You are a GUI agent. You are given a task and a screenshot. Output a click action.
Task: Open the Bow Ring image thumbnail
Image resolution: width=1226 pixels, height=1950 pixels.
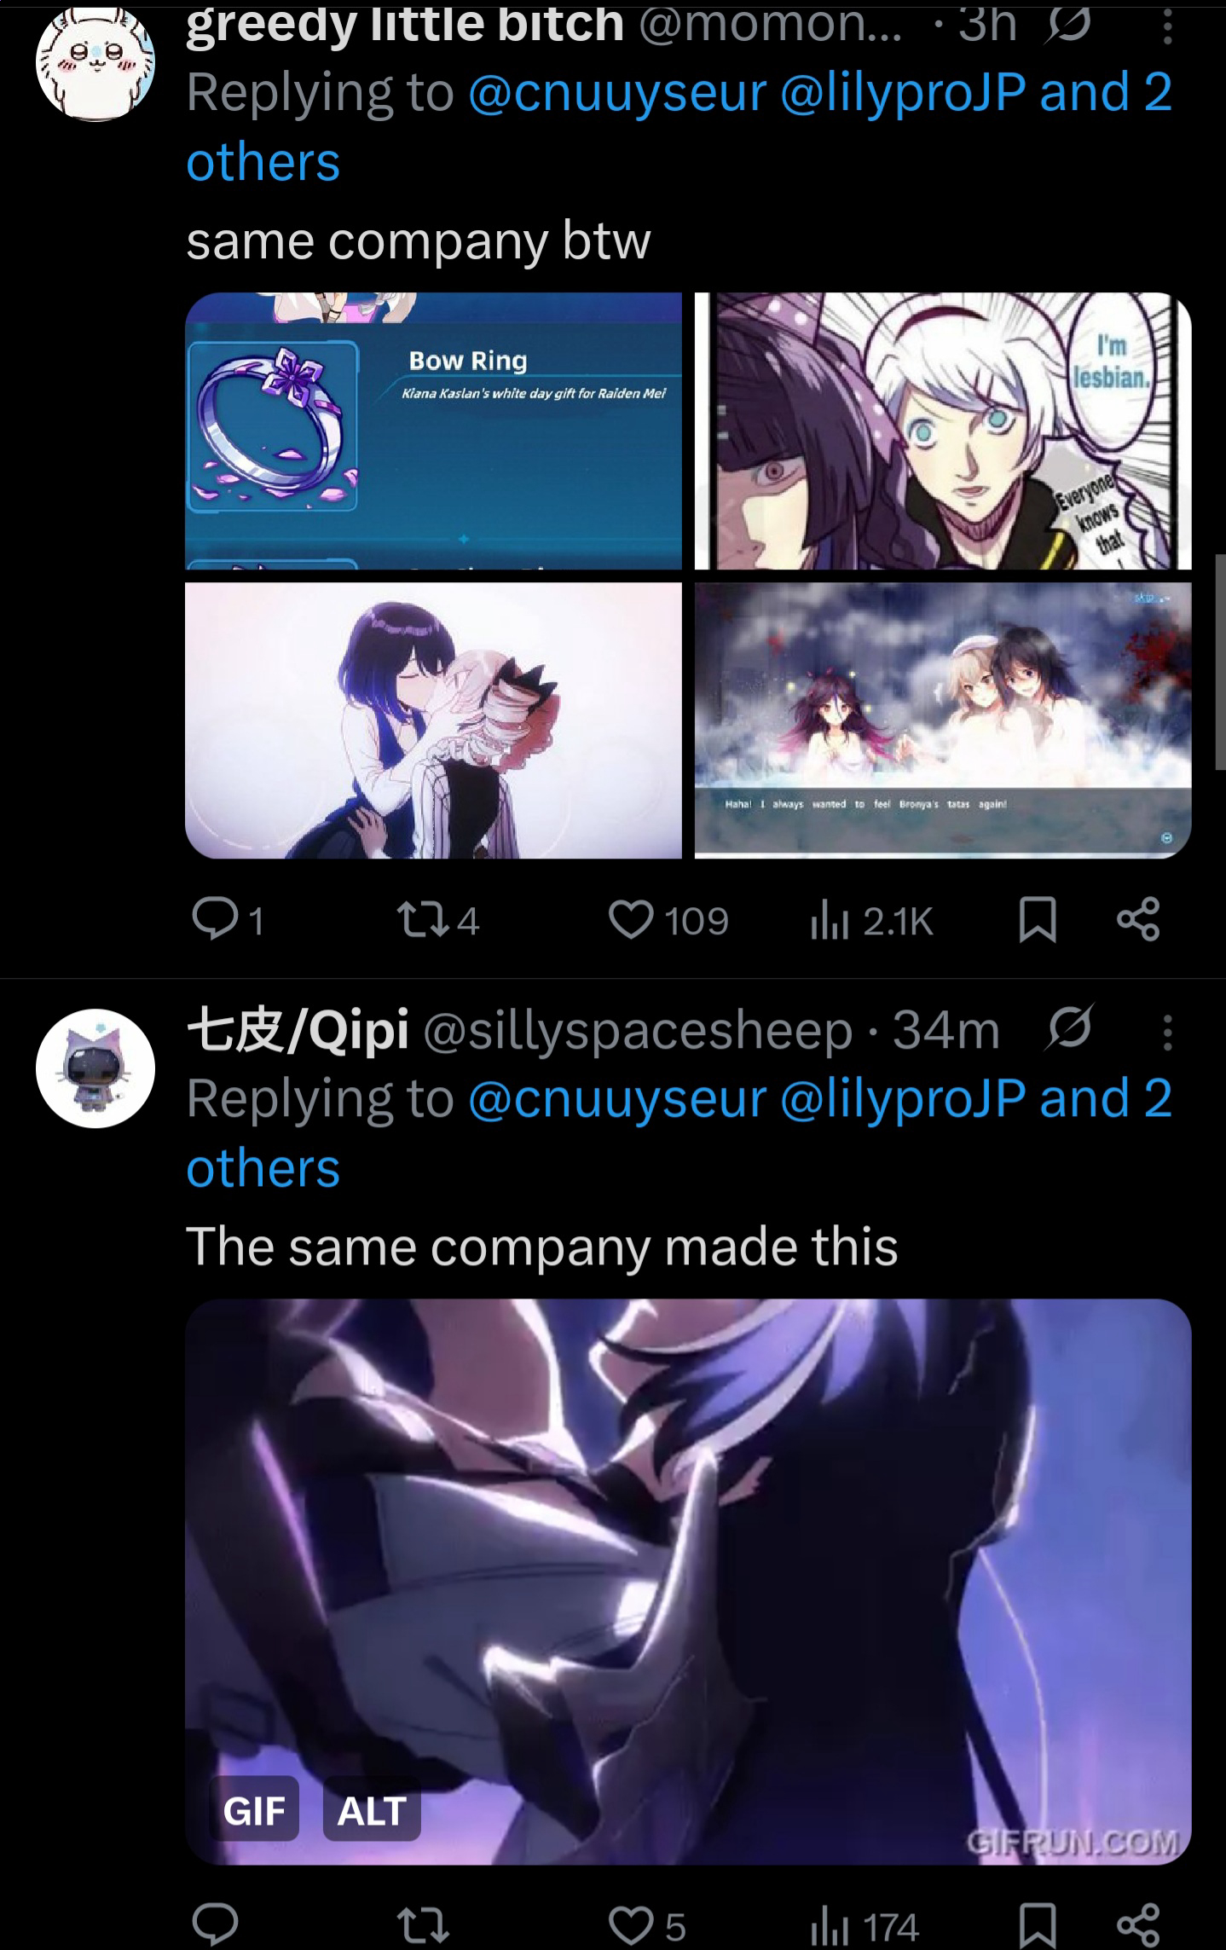point(433,431)
